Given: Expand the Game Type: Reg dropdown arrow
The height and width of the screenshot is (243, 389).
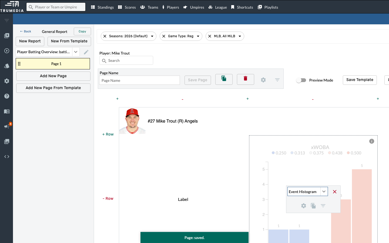Looking at the screenshot, I should pos(198,36).
